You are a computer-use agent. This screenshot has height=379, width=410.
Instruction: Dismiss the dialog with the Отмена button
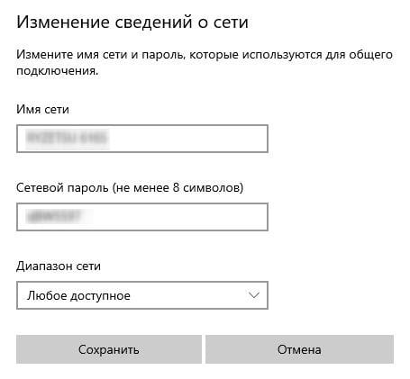[x=299, y=349]
